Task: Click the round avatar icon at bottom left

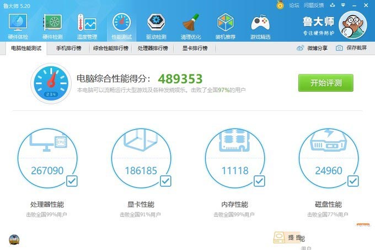Action: click(14, 240)
